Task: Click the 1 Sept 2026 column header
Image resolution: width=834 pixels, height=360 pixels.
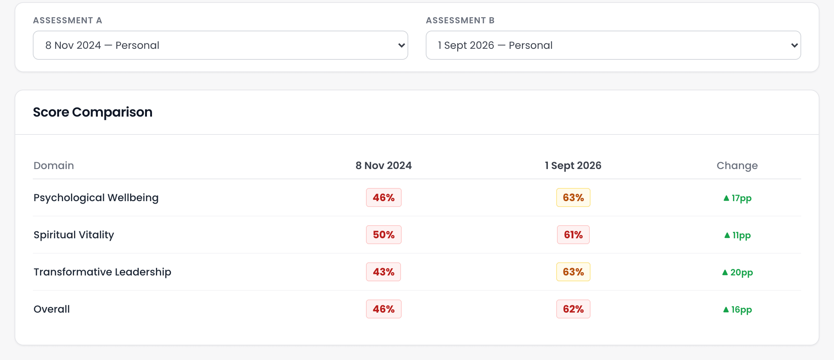Action: coord(573,165)
